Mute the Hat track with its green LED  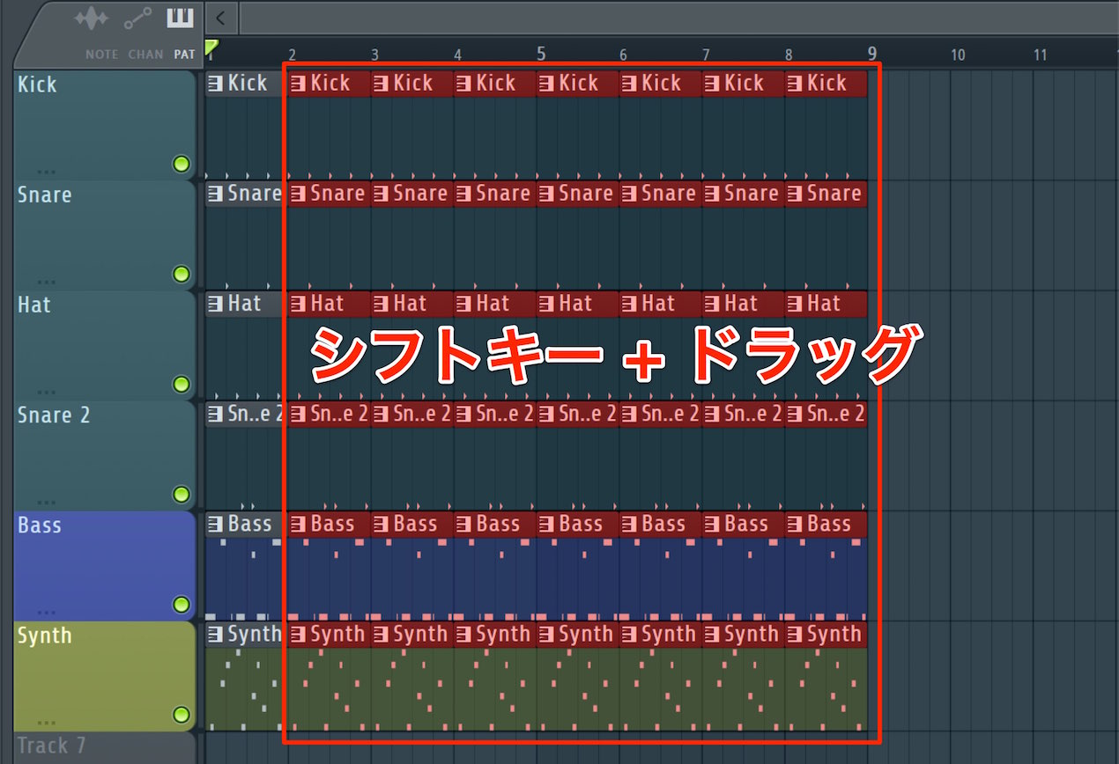[182, 385]
